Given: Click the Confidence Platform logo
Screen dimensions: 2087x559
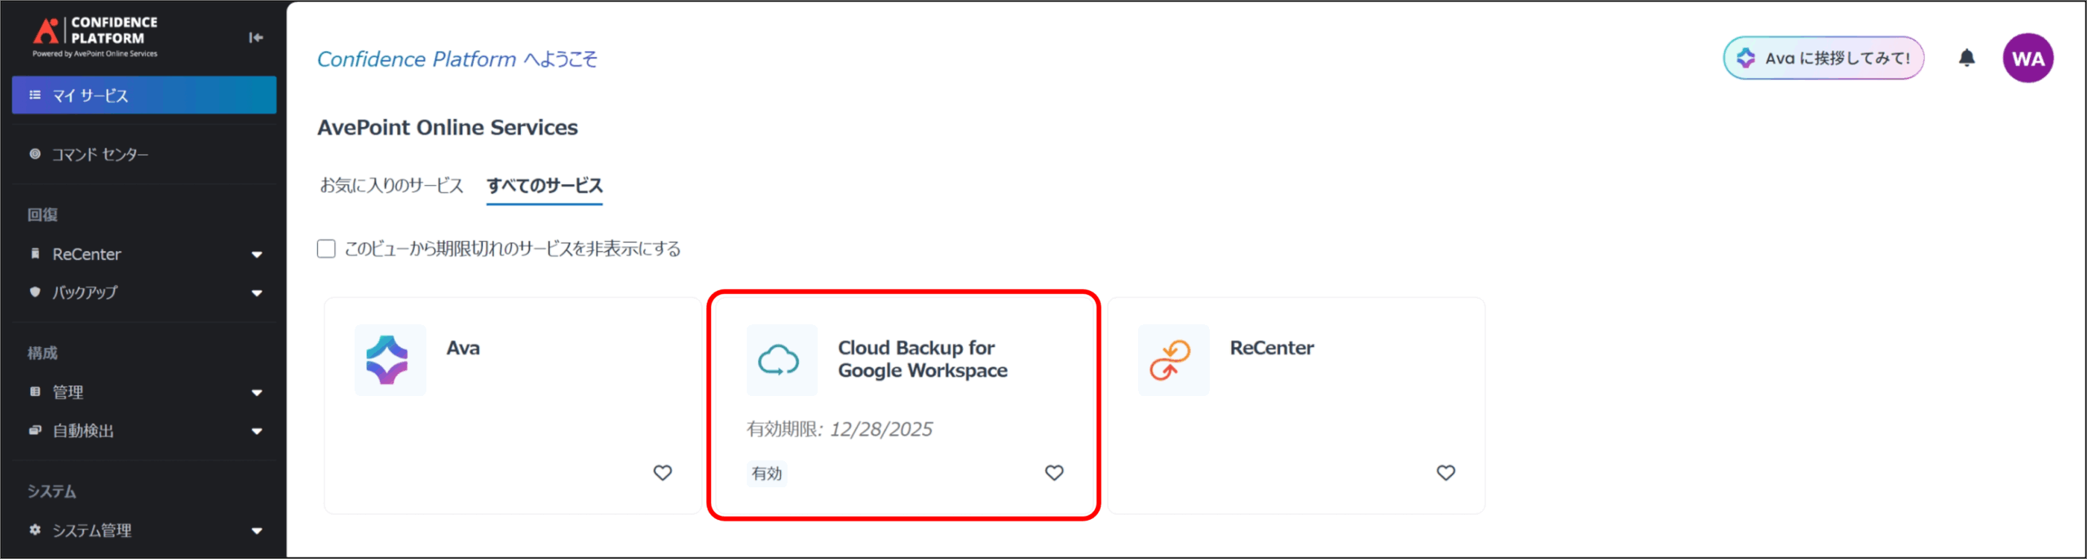Looking at the screenshot, I should (95, 36).
